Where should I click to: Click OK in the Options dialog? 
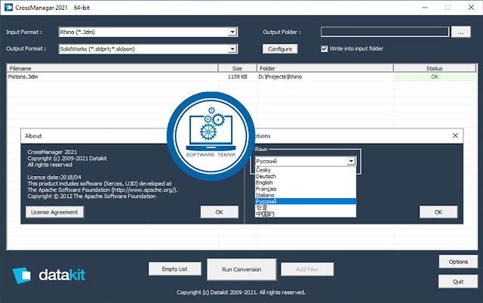[x=438, y=212]
